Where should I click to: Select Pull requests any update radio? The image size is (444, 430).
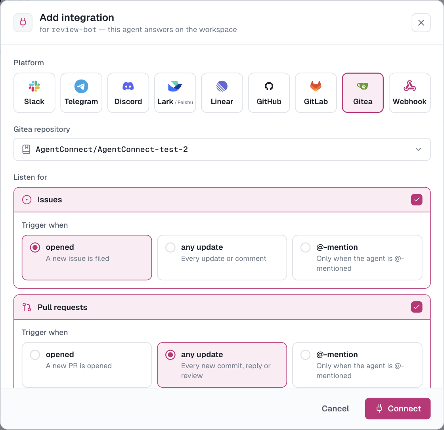click(x=170, y=355)
